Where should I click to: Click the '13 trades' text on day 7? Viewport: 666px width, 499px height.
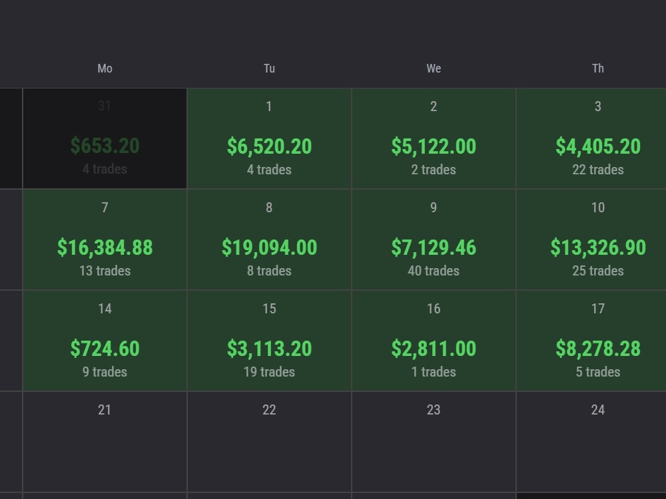pos(105,271)
